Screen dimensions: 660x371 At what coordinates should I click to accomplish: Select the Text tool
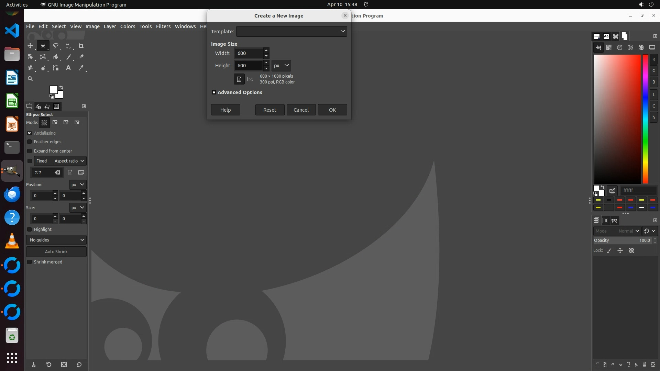[x=68, y=68]
